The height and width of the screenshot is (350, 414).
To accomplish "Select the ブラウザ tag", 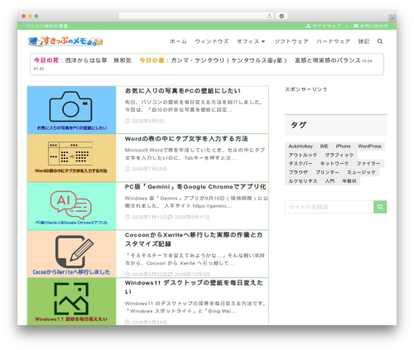I will point(298,172).
